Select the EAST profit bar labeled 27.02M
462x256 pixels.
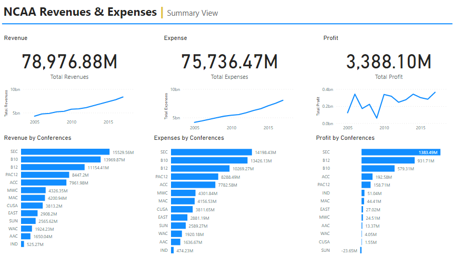coord(363,209)
